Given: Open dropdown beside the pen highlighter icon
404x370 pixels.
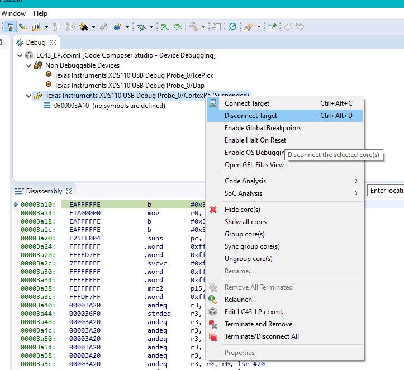Looking at the screenshot, I should point(259,27).
